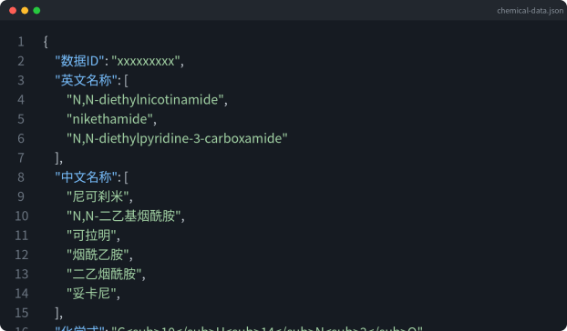
Task: Click the "nikethamide" string on line 5
Action: pos(109,119)
